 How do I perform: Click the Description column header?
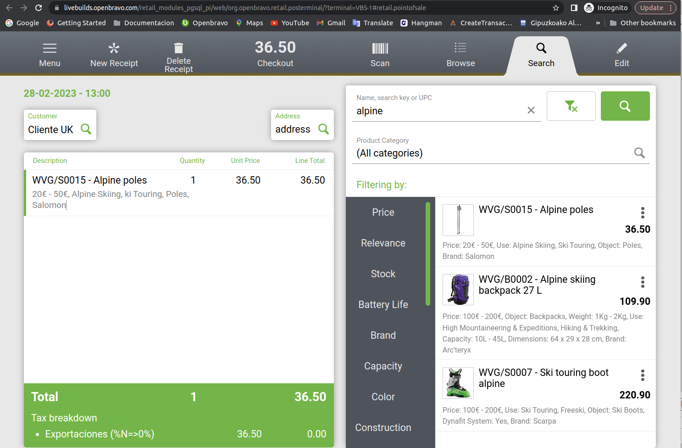click(50, 161)
